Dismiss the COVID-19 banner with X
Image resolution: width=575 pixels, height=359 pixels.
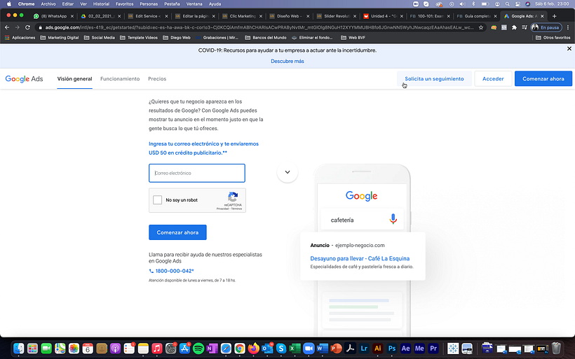coord(569,49)
